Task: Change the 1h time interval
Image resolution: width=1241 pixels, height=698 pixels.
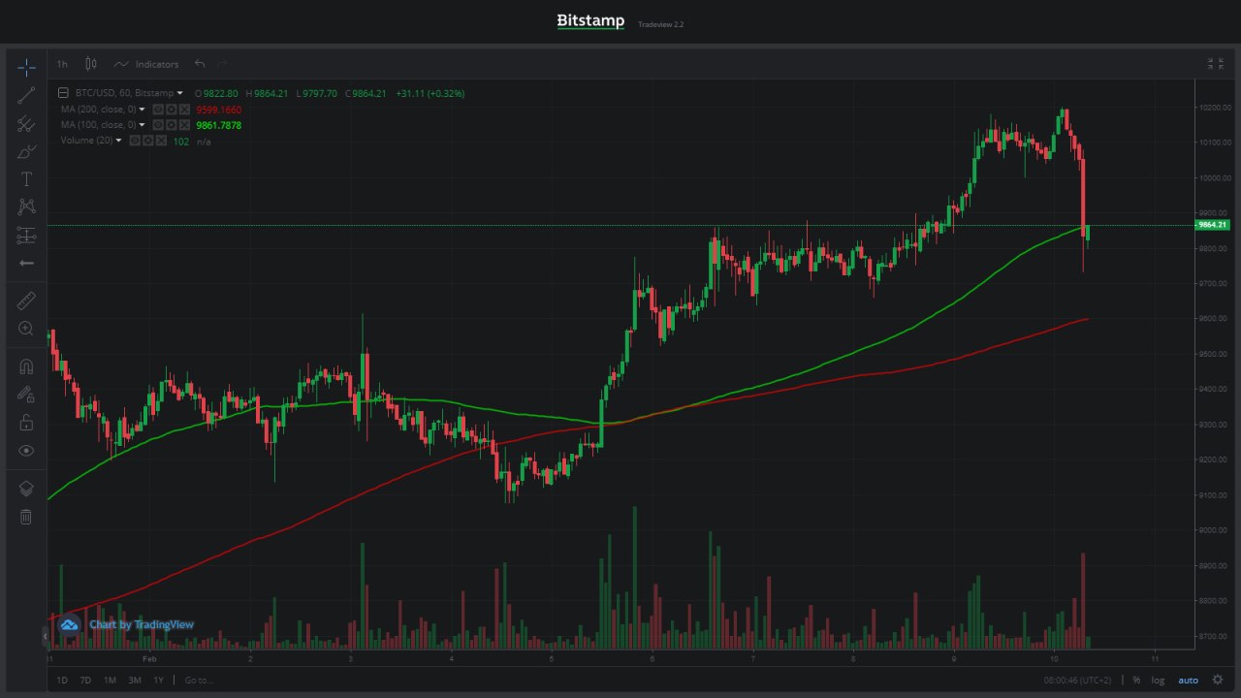Action: (x=62, y=64)
